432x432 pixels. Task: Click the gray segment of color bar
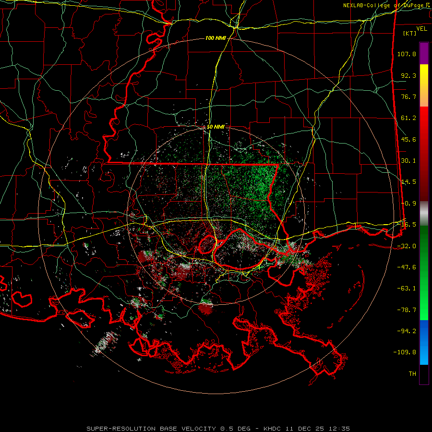424,213
